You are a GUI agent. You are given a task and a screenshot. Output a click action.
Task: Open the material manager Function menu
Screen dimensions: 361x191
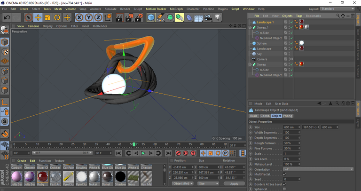[45, 161]
